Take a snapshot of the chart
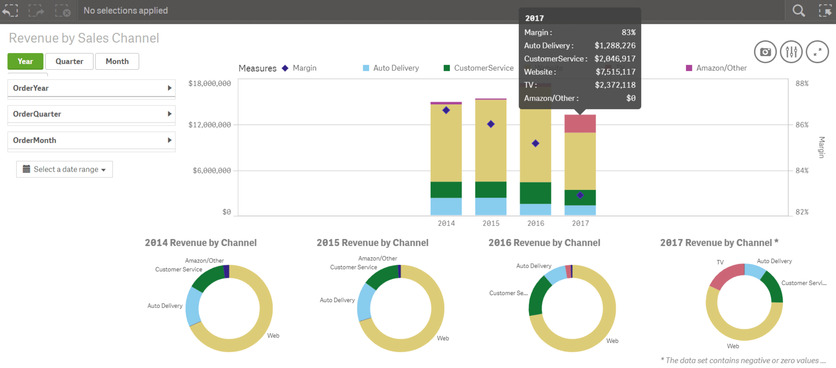This screenshot has height=368, width=836. (x=765, y=52)
